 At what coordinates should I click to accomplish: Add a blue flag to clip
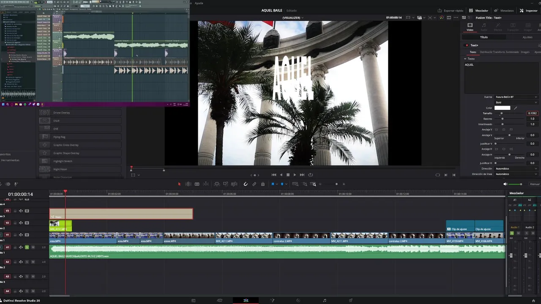[273, 184]
